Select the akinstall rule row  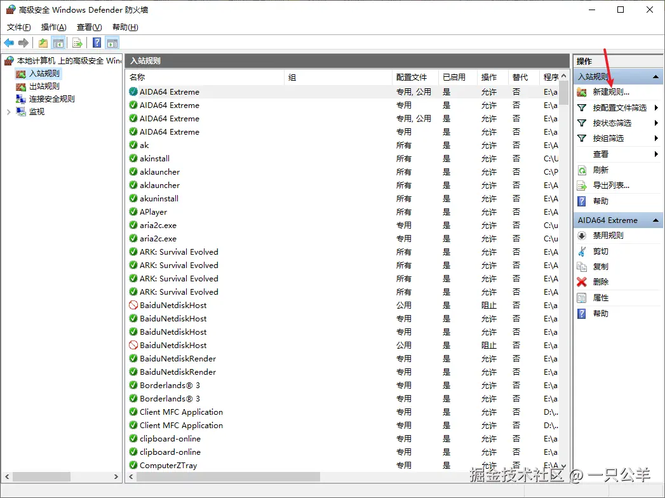tap(344, 159)
